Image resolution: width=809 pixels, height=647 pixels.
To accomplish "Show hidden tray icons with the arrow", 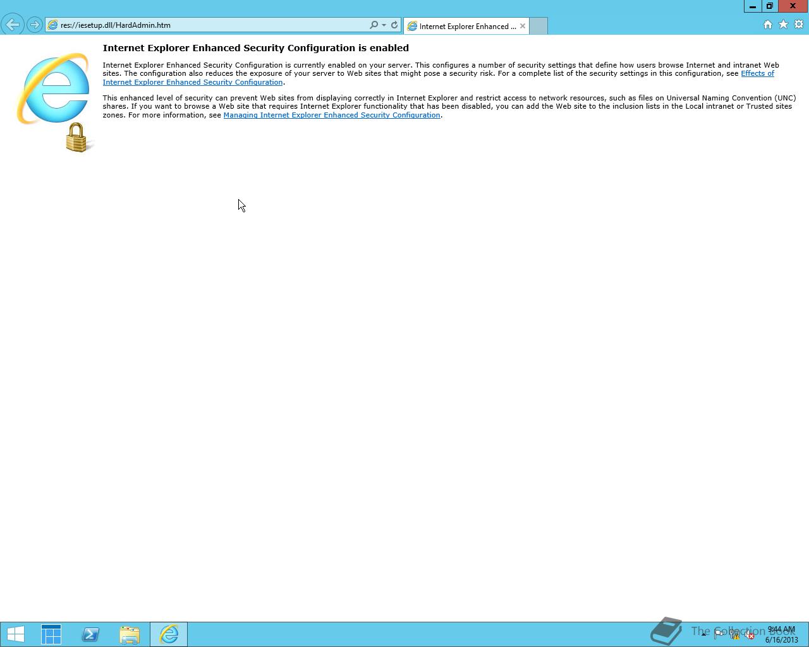I will click(703, 634).
